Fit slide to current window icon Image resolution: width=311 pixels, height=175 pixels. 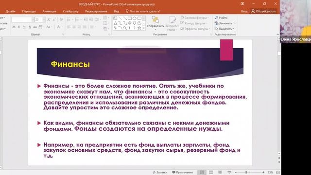(278, 172)
